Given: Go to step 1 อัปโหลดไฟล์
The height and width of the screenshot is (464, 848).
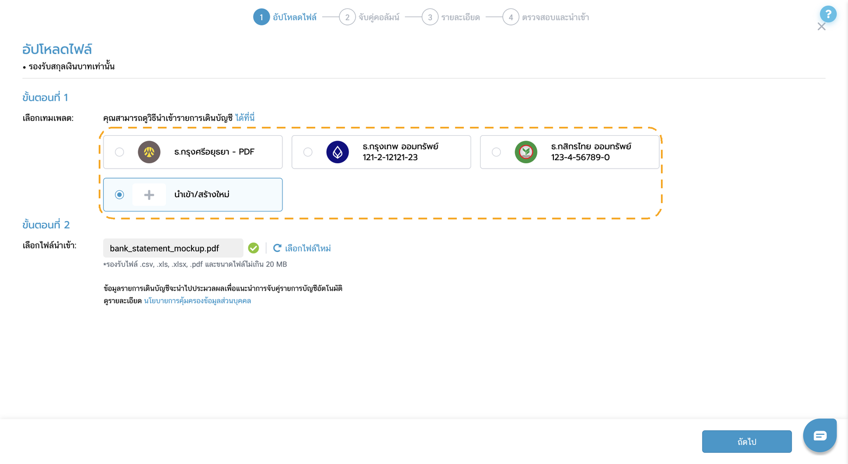Looking at the screenshot, I should 285,17.
